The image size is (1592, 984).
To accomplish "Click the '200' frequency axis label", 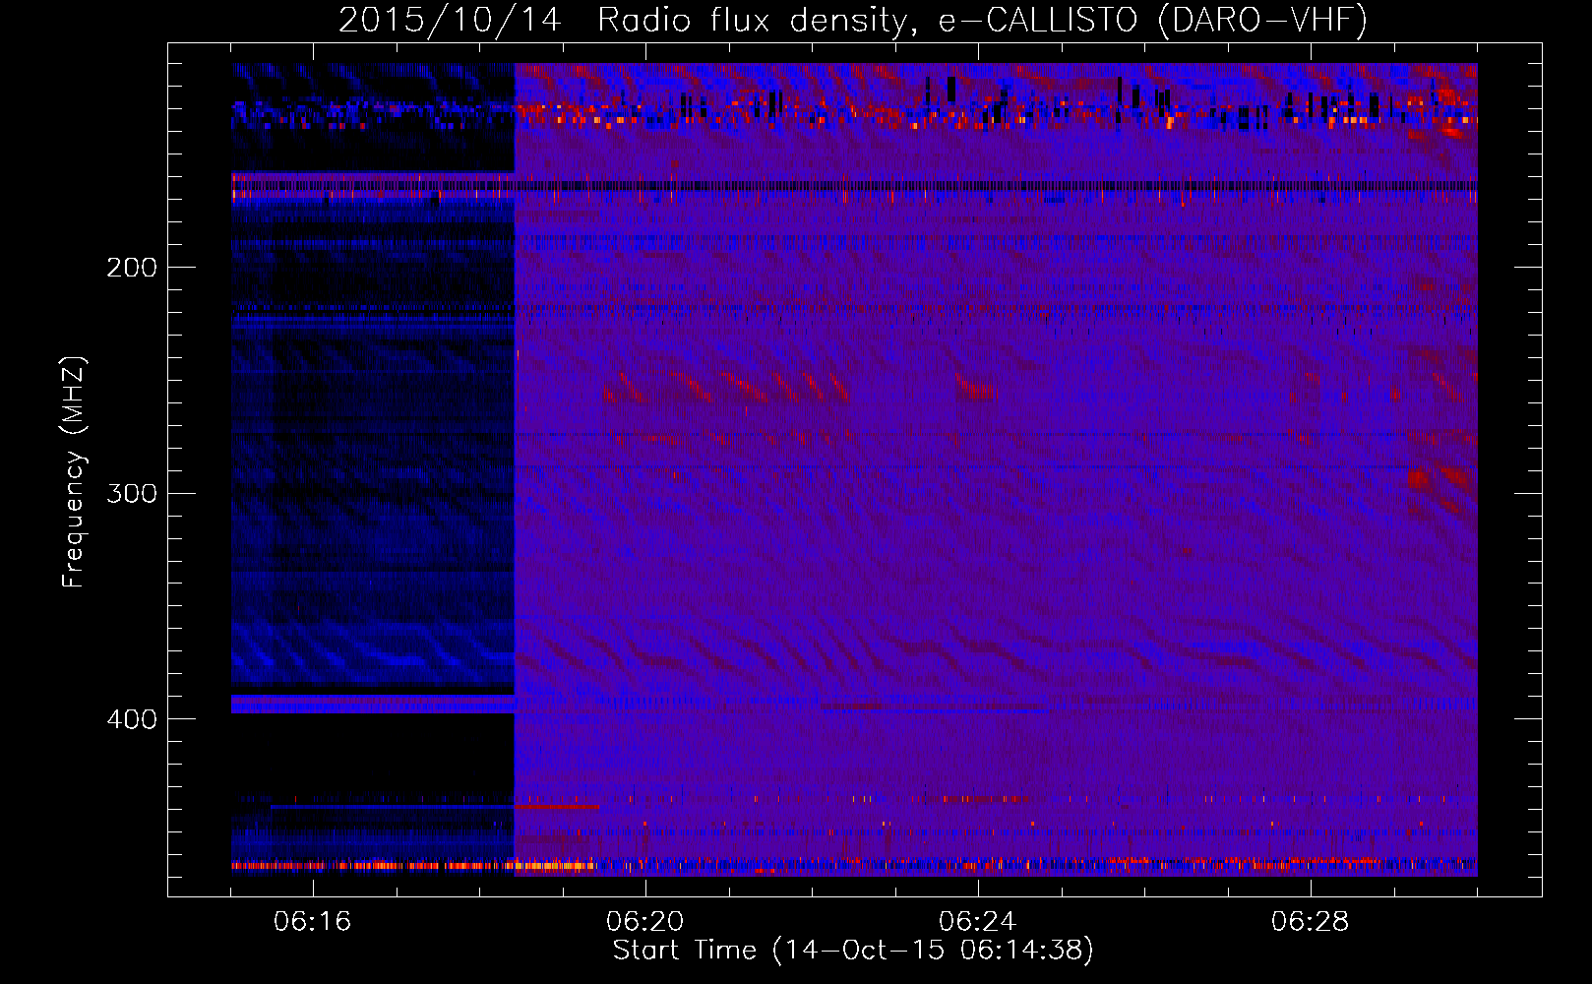I will pos(132,268).
